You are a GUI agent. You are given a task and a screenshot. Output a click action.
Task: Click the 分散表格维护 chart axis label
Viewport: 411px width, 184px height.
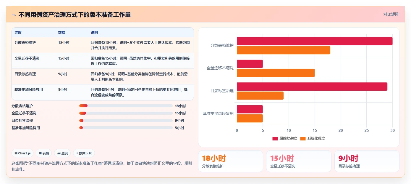click(x=222, y=46)
